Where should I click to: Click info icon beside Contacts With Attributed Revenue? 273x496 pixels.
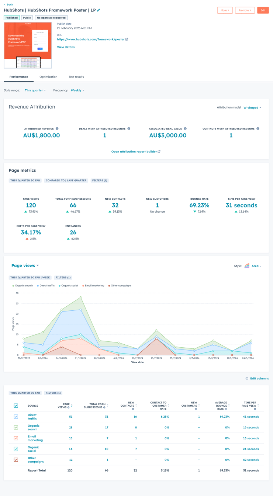(258, 129)
